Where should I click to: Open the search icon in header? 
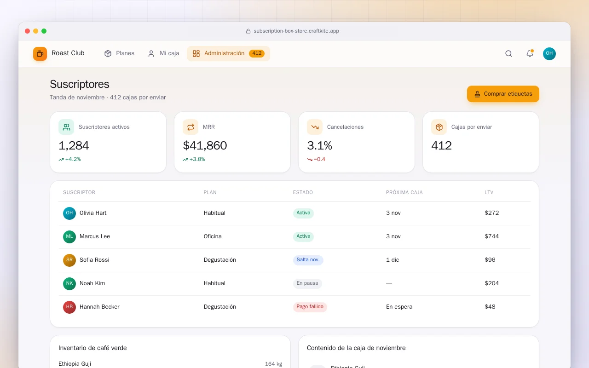508,54
